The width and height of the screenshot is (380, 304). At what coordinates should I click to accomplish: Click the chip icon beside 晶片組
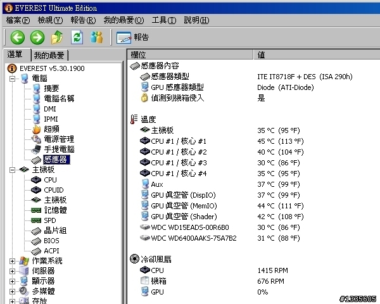36,231
